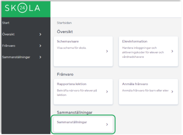Click the chevron arrow on Schemavisare card

click(107, 51)
